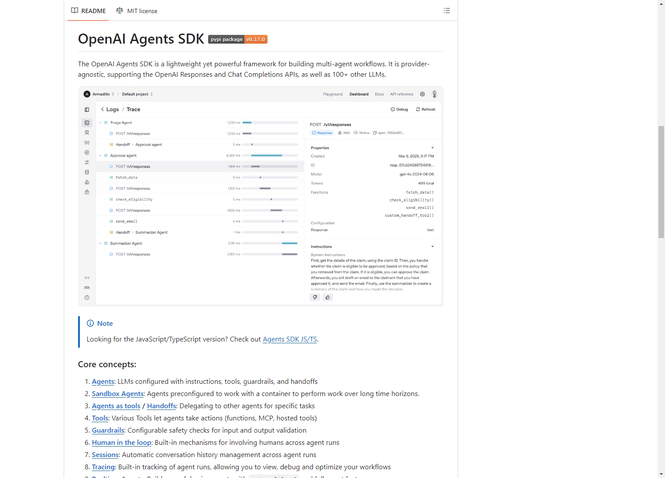This screenshot has width=665, height=478.
Task: Click the lock sidebar icon in the screenshot
Action: pos(87,192)
